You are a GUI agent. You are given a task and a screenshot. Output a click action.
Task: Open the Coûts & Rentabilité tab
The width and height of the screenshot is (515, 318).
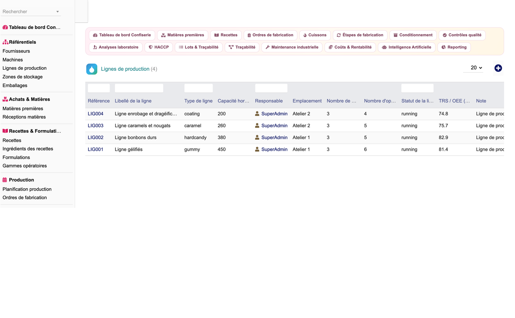click(x=350, y=47)
